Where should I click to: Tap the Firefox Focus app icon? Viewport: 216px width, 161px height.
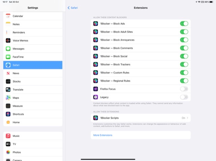(x=96, y=89)
